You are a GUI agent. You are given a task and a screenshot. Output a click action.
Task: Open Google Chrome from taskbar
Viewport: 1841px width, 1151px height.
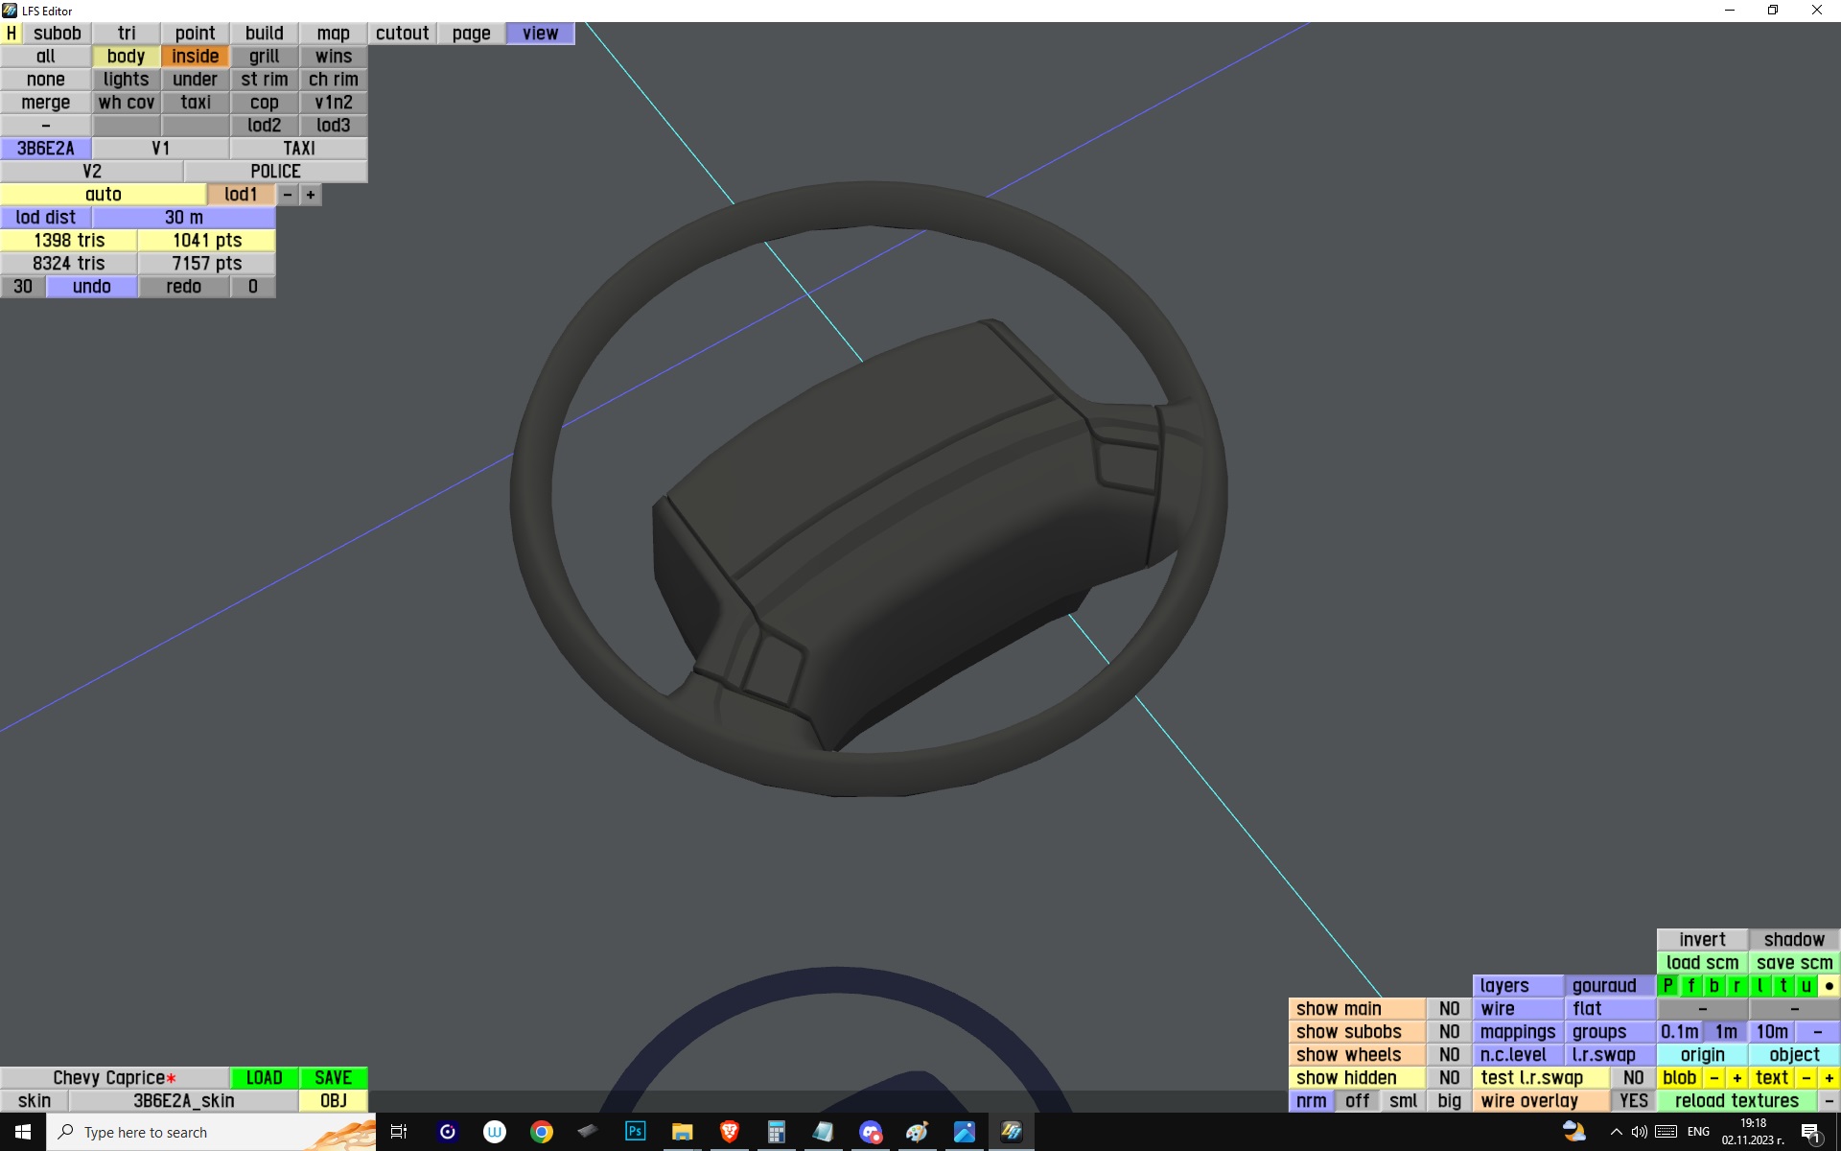542,1132
